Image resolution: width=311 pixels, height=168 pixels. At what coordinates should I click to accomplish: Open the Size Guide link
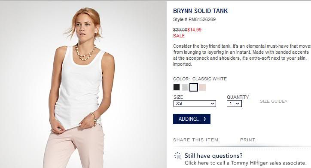[x=274, y=101]
